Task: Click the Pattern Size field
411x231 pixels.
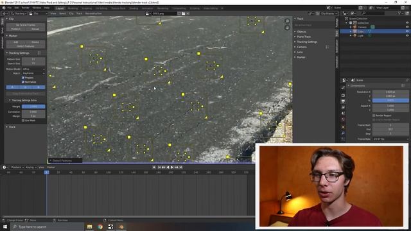Action: (33, 59)
